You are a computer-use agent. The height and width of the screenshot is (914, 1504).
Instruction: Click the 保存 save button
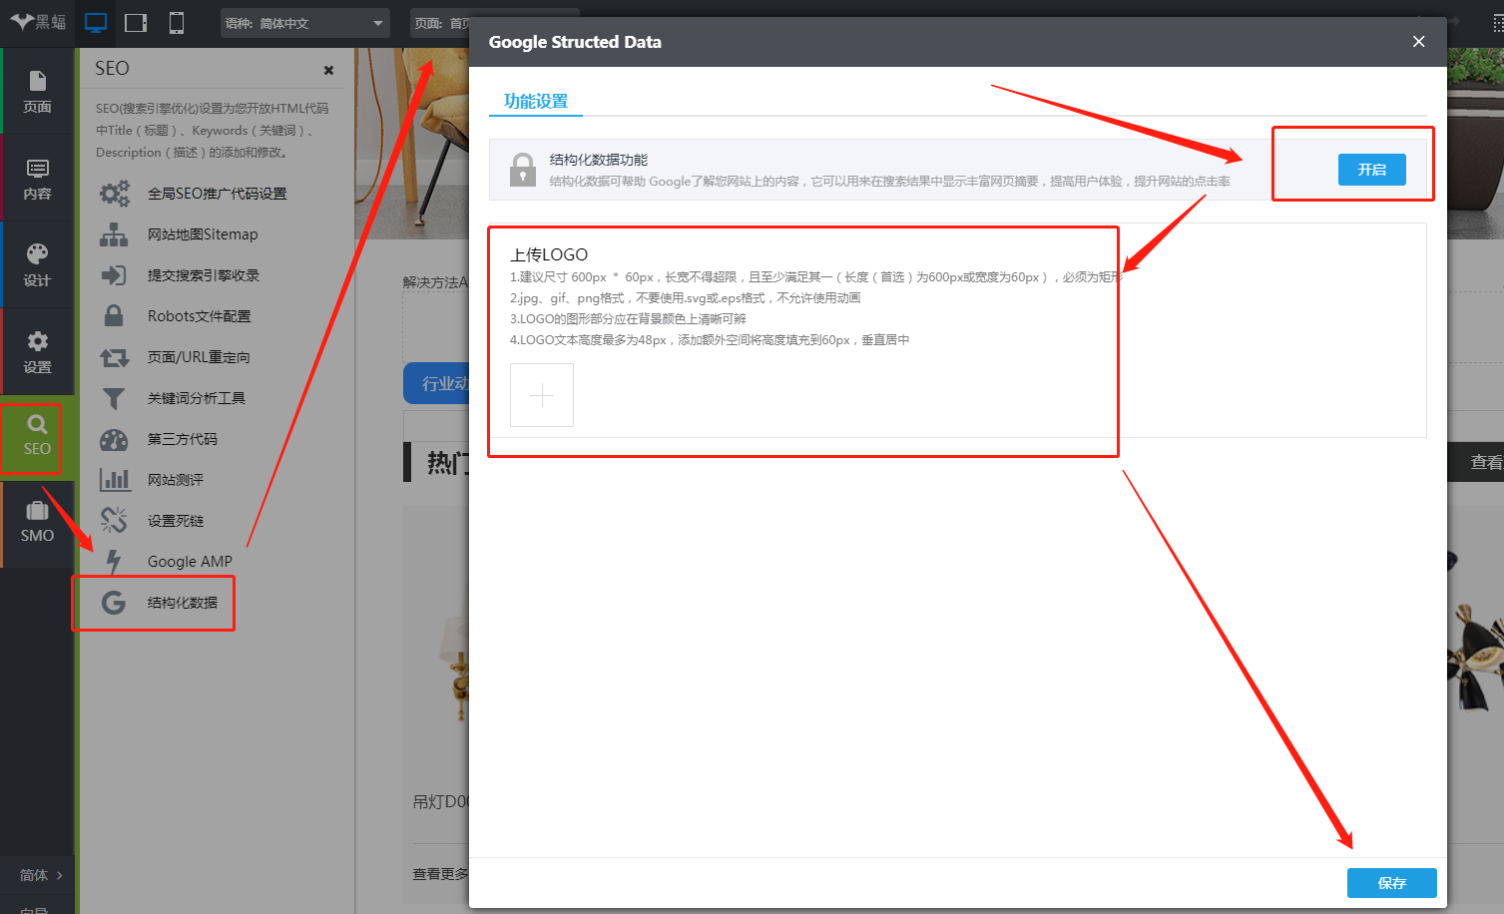tap(1391, 883)
